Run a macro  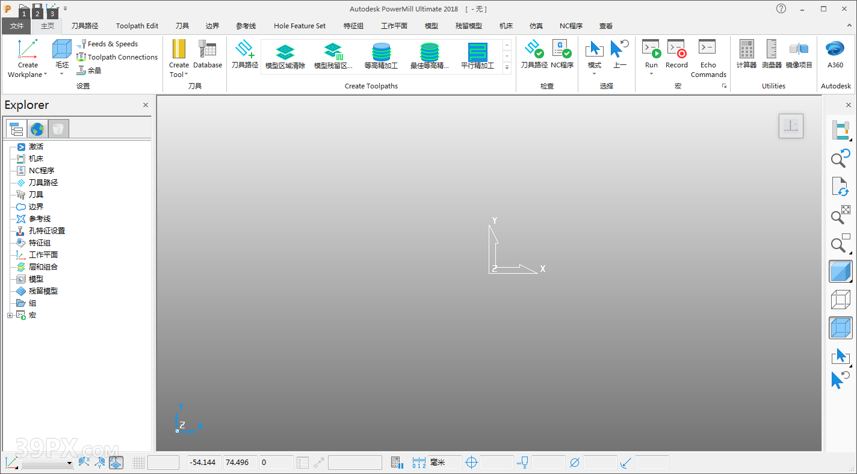click(651, 49)
